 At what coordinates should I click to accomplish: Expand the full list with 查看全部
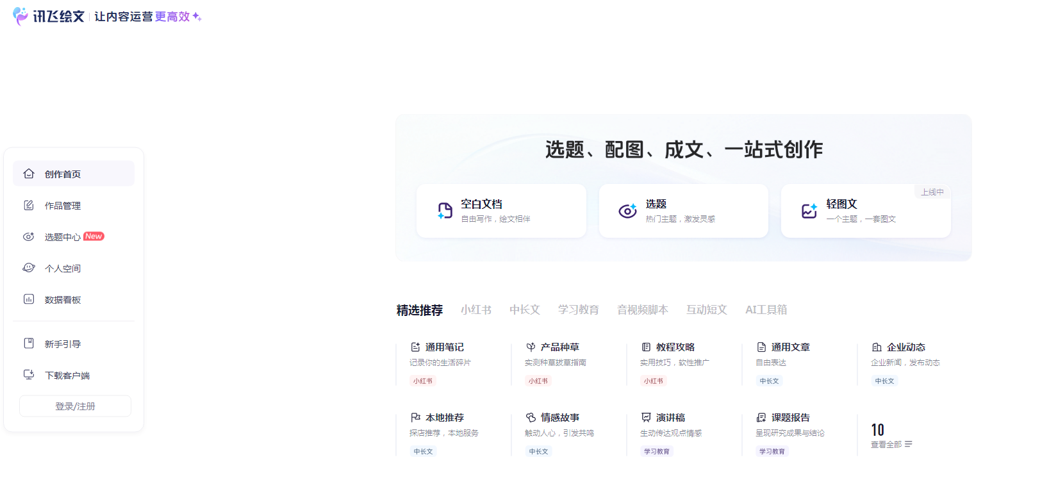click(891, 444)
